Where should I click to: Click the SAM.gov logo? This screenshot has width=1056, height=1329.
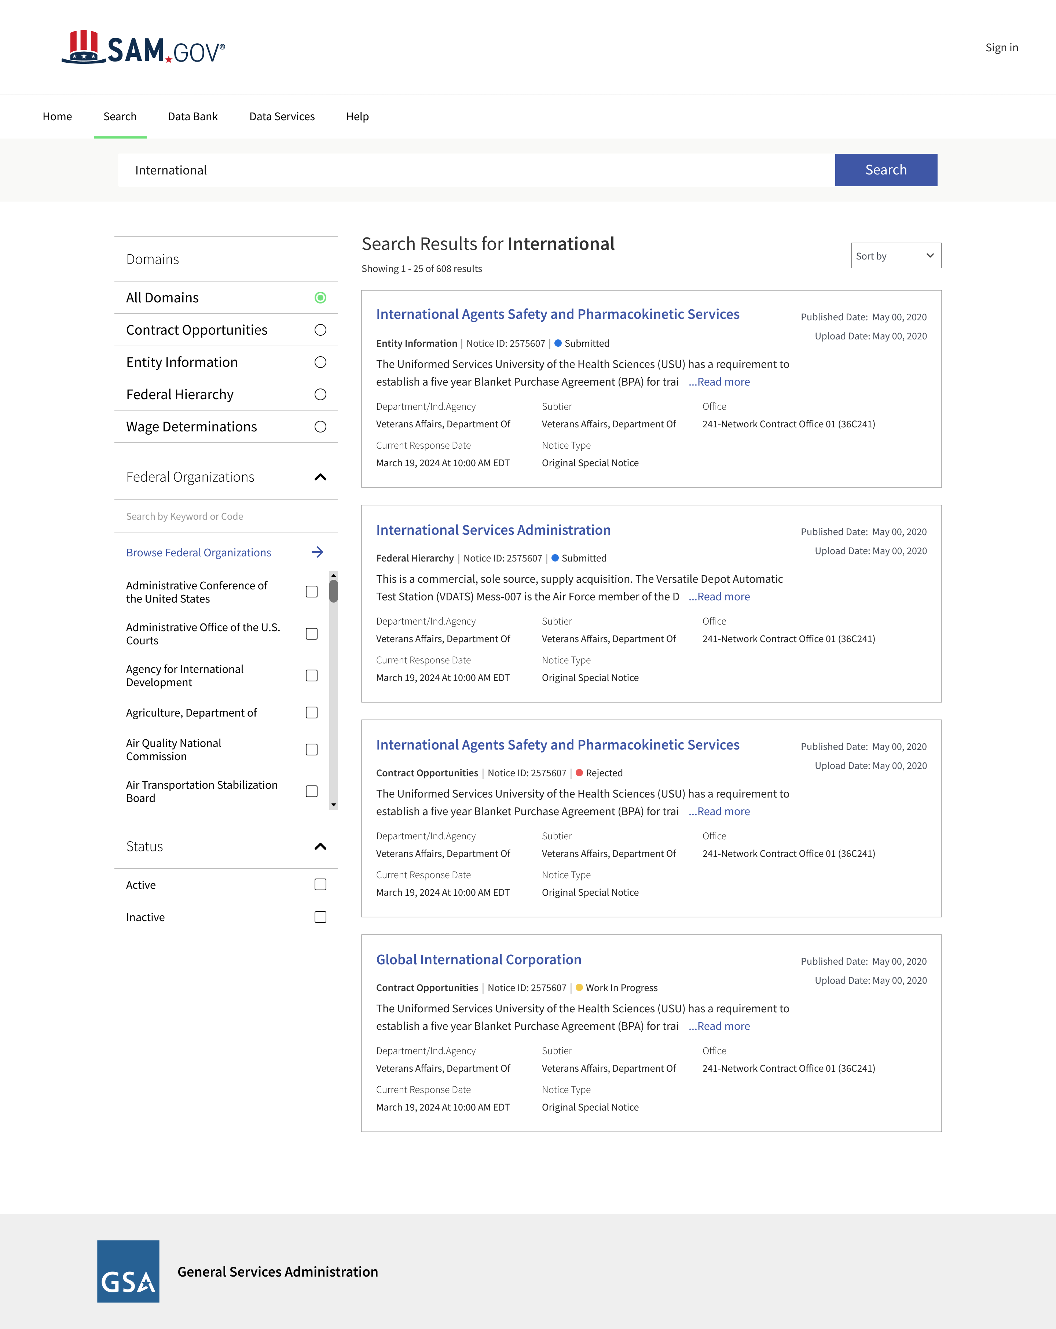[143, 48]
